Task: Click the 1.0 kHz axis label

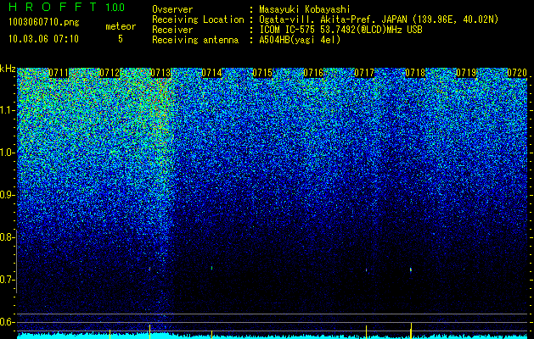Action: [x=7, y=153]
